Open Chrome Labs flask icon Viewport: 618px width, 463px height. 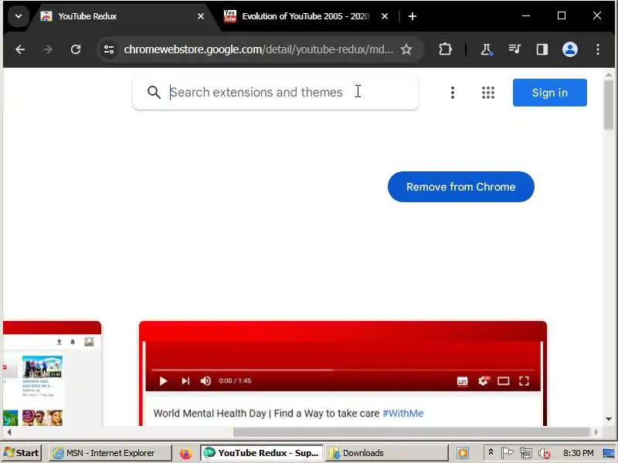pyautogui.click(x=487, y=49)
